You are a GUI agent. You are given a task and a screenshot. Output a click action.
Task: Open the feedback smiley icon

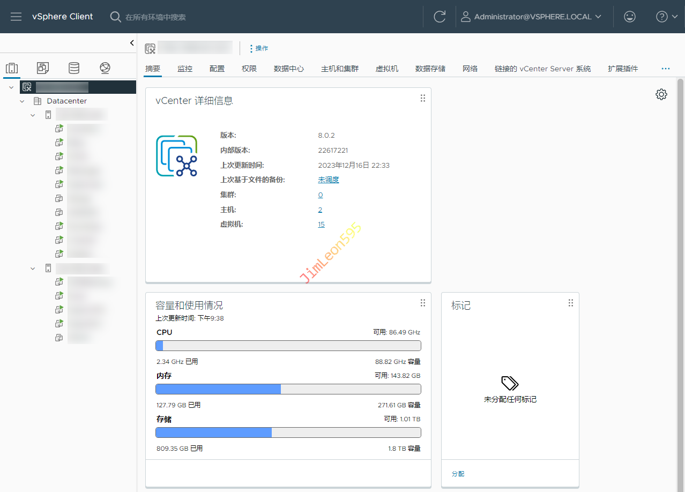[x=630, y=17]
